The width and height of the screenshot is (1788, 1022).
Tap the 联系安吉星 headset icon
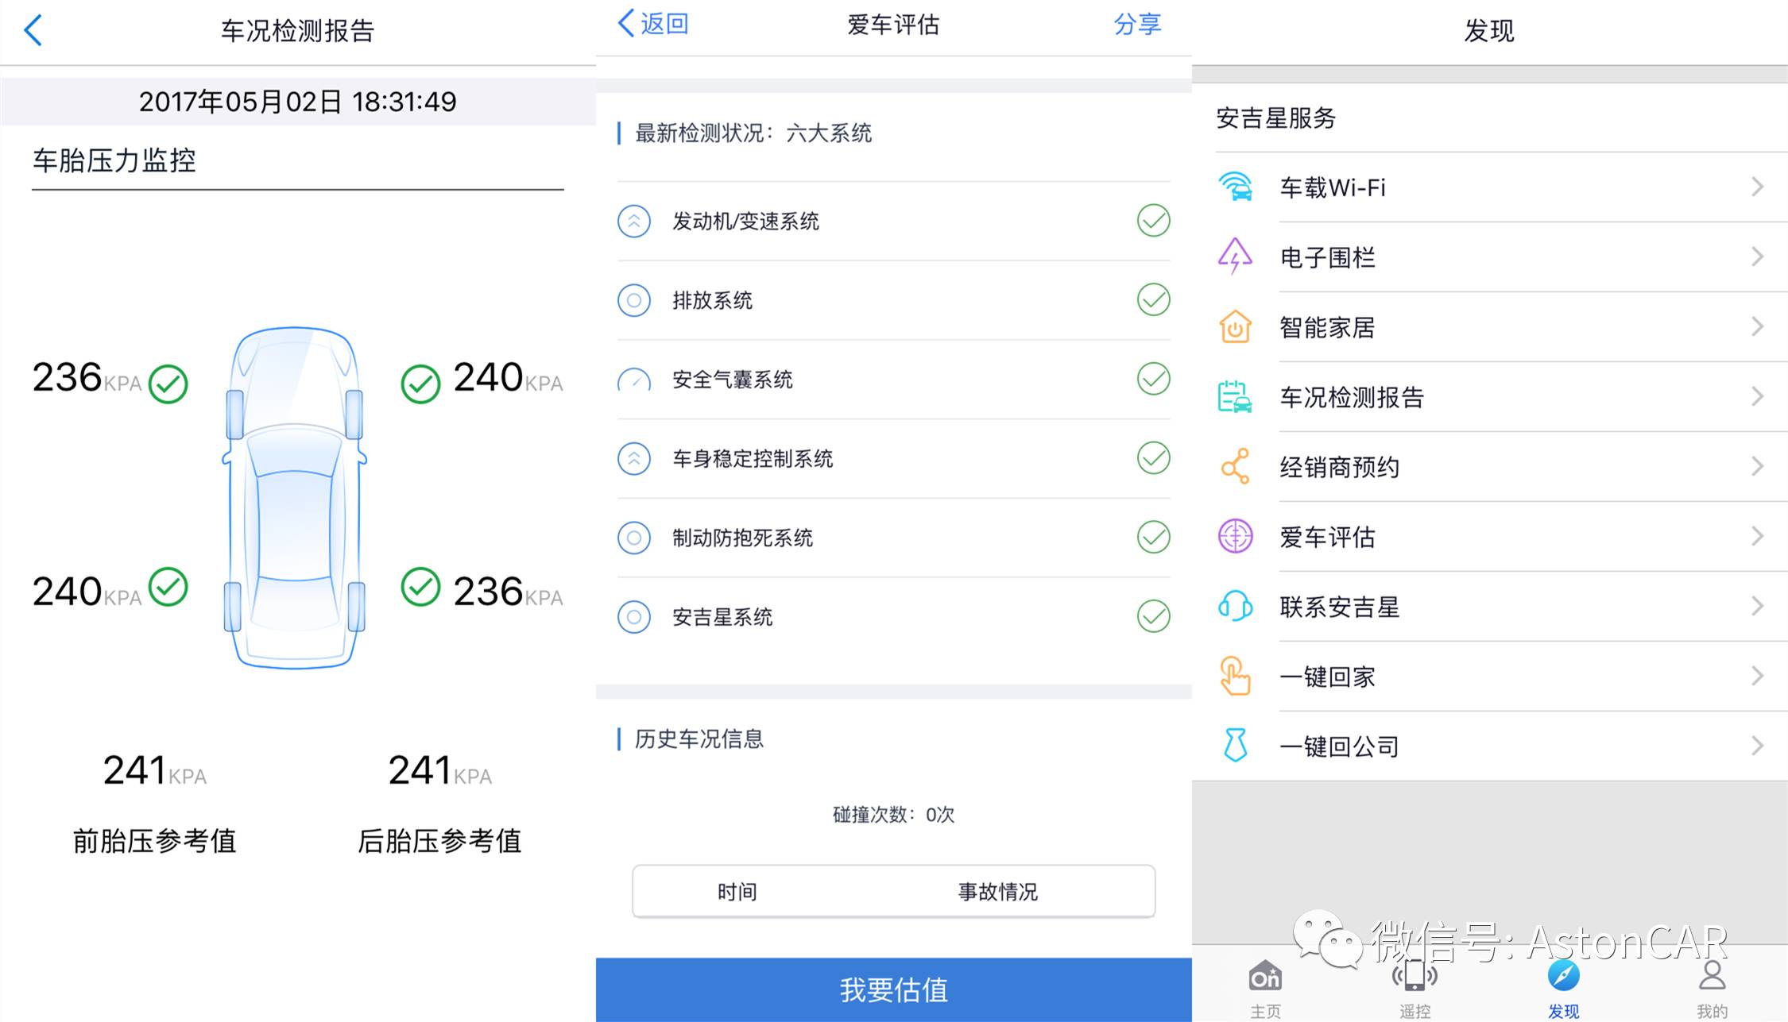coord(1235,606)
